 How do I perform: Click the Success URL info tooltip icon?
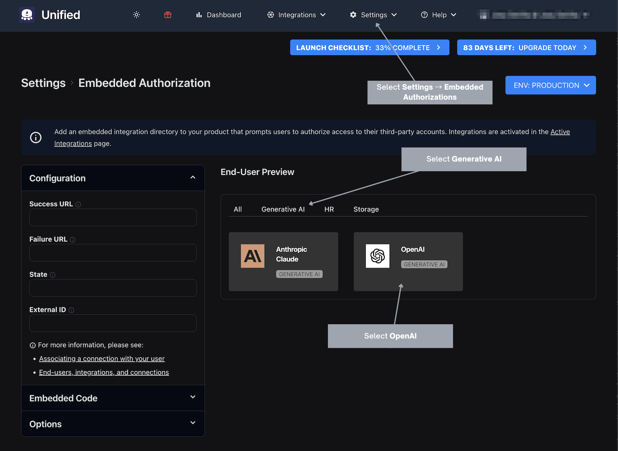(78, 204)
